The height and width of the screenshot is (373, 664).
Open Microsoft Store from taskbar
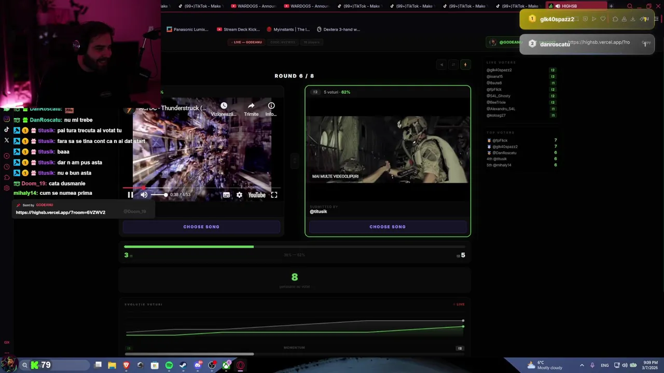point(155,365)
